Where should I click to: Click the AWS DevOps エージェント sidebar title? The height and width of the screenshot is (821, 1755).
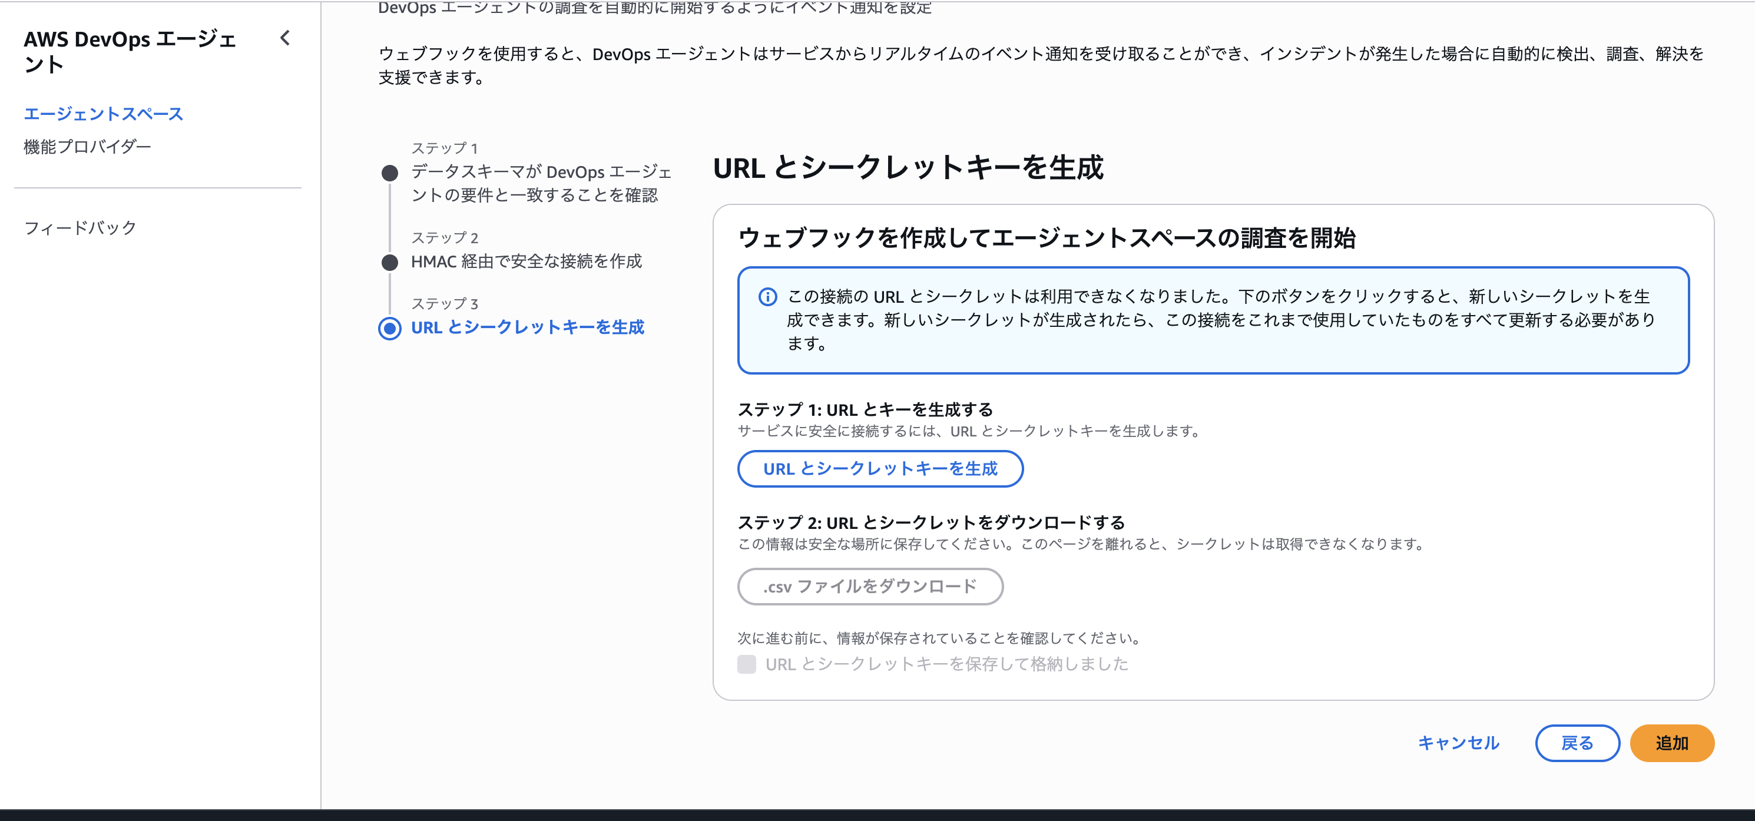pyautogui.click(x=130, y=51)
